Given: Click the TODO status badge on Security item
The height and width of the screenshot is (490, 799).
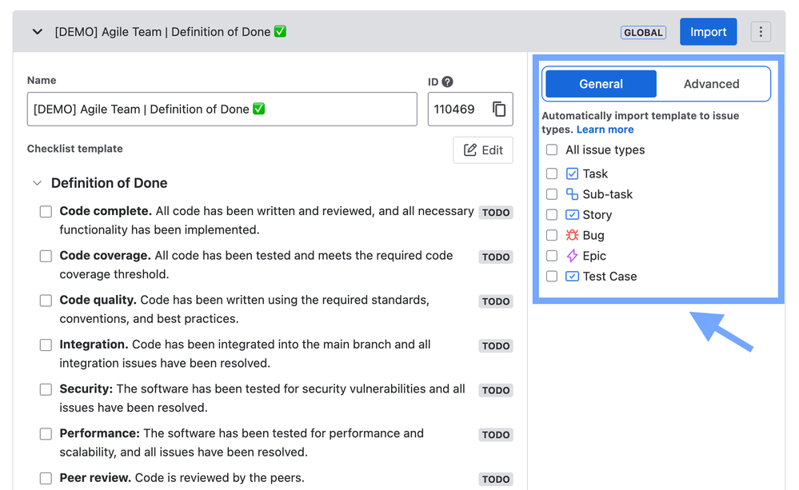Looking at the screenshot, I should (495, 390).
